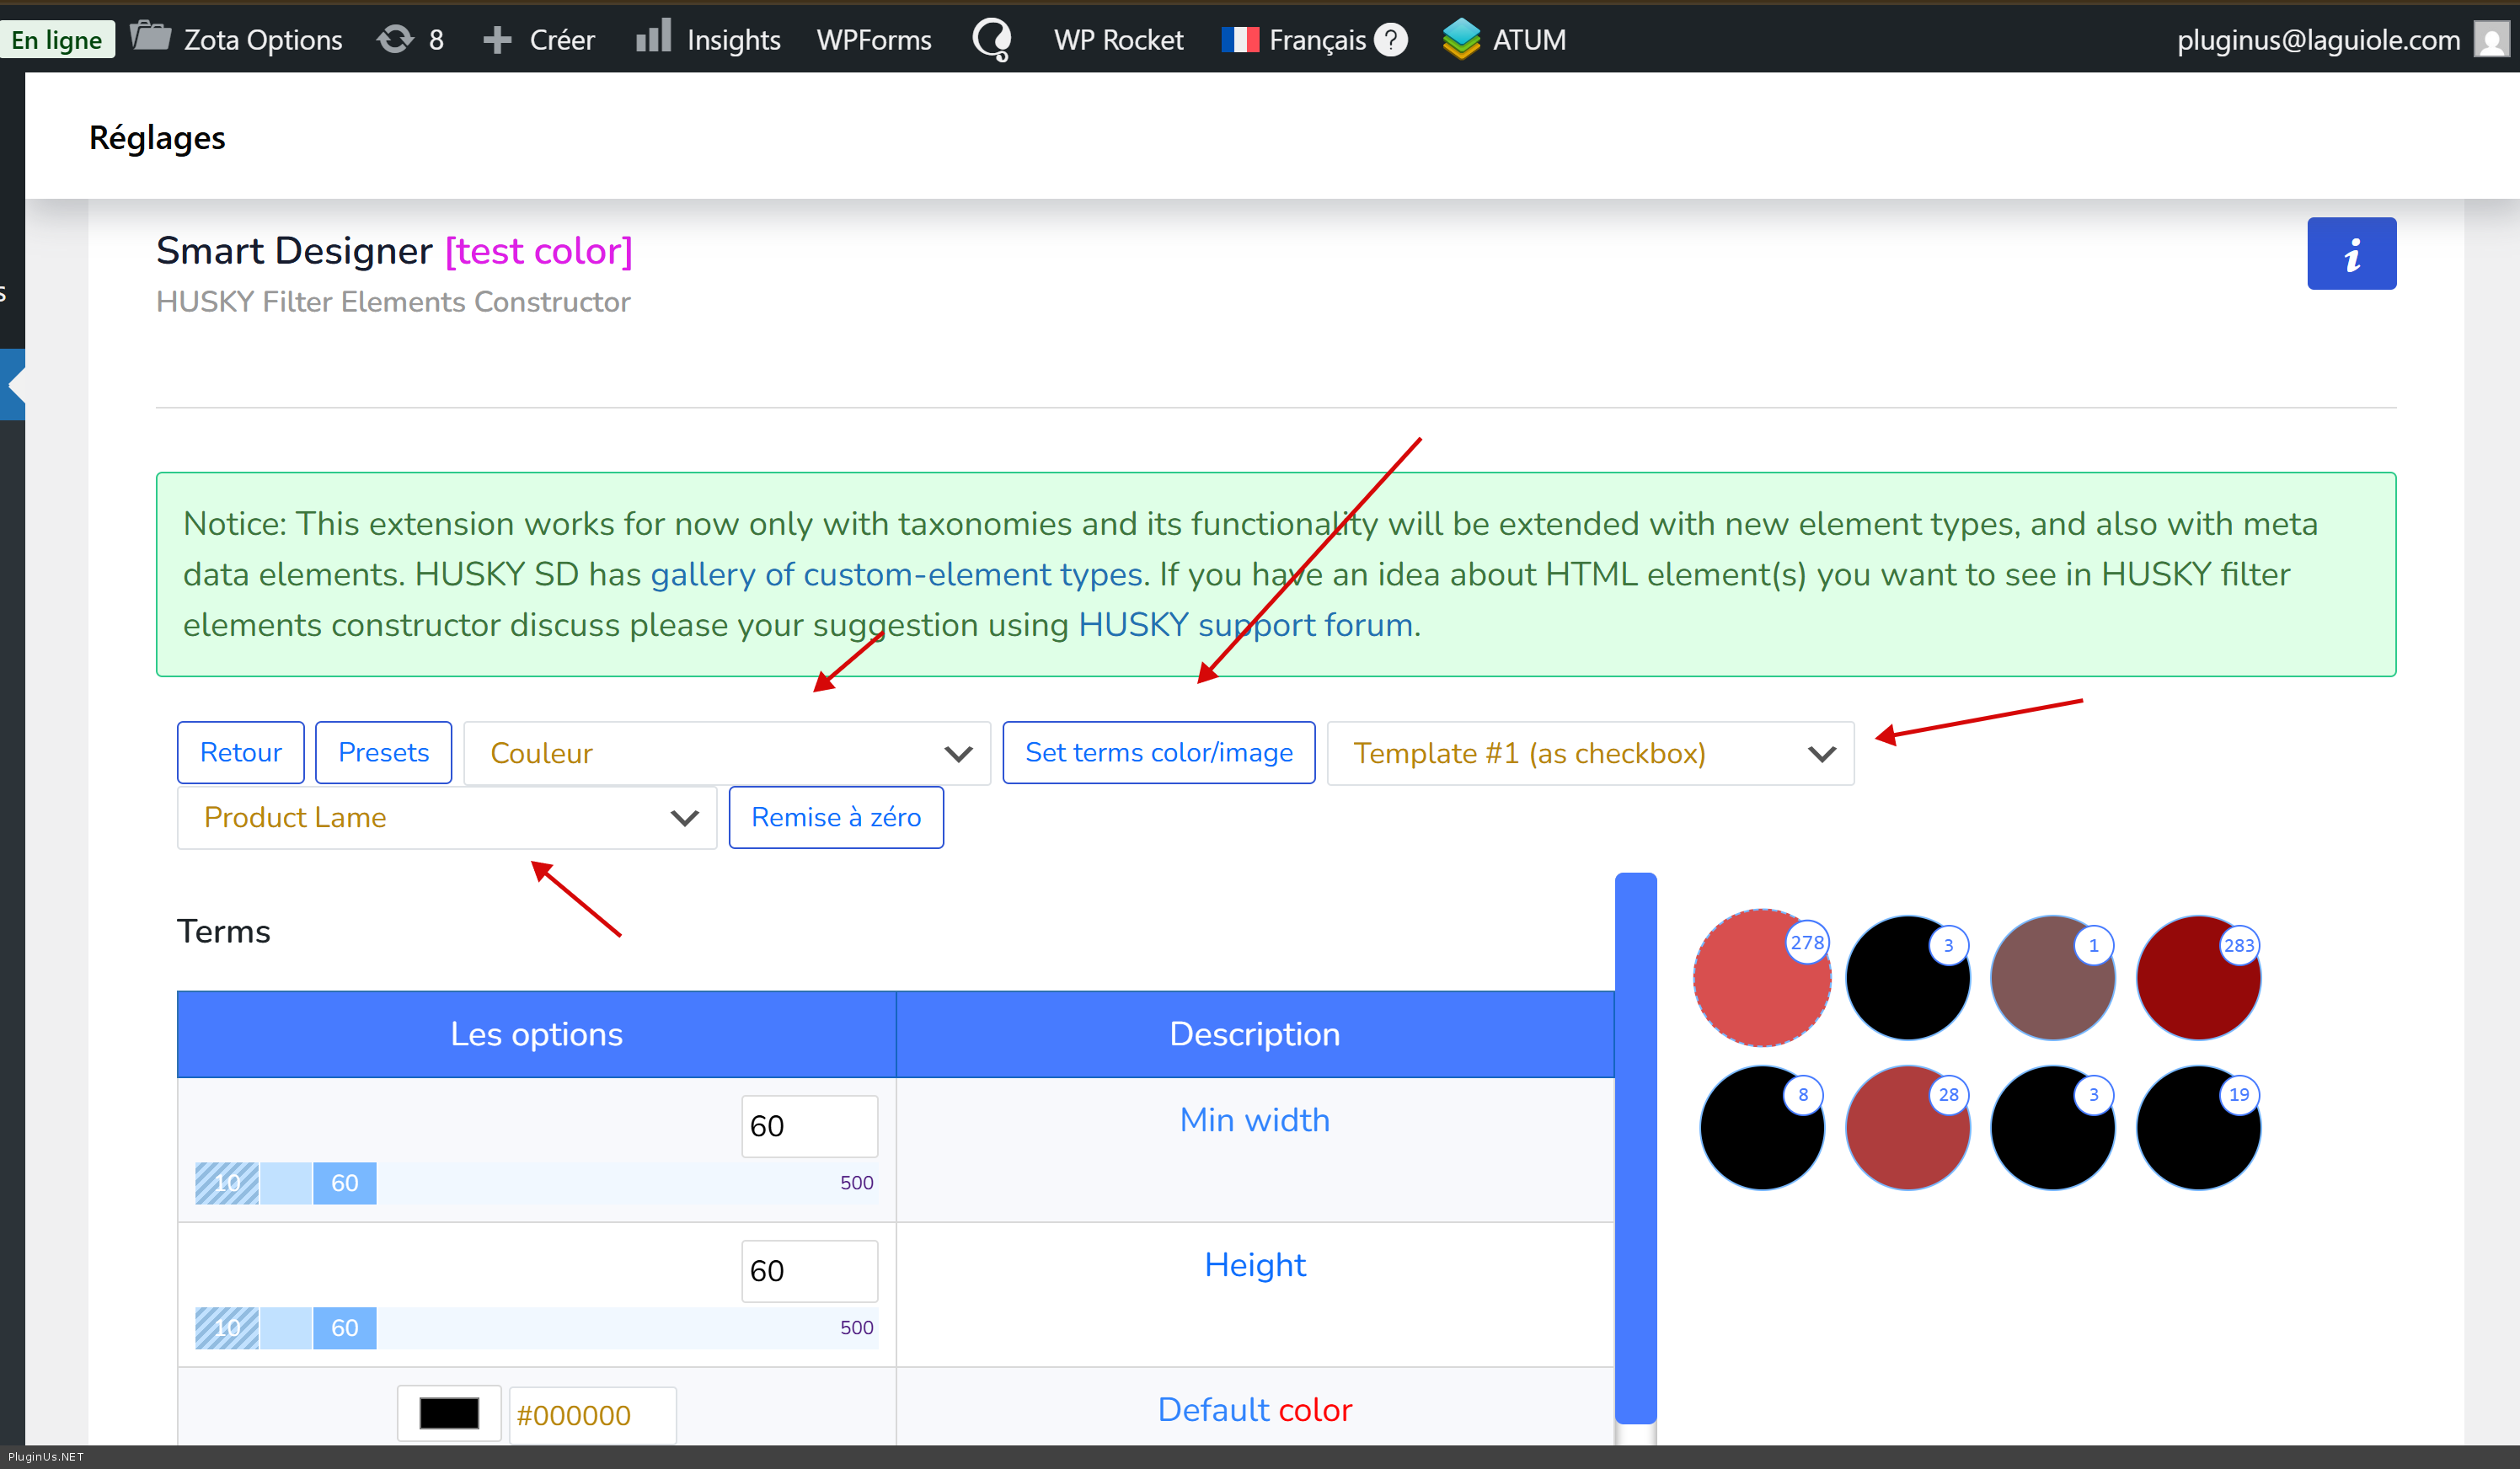
Task: Open WPForms menu in admin bar
Action: coord(873,39)
